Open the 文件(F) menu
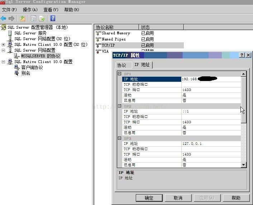 click(x=9, y=10)
